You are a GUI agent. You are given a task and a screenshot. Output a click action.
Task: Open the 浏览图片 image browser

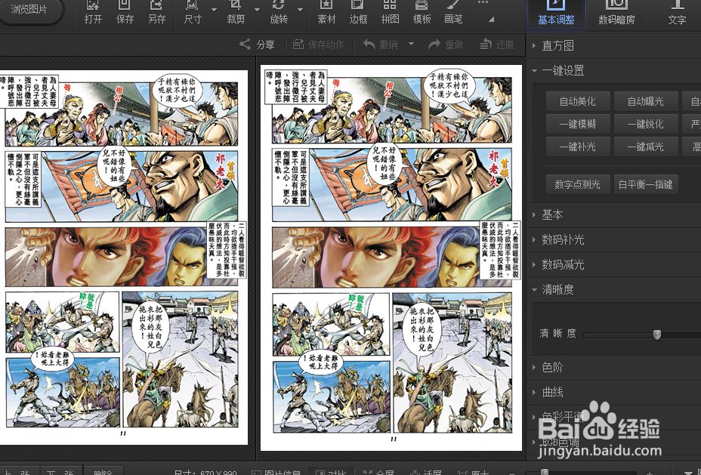tap(29, 10)
